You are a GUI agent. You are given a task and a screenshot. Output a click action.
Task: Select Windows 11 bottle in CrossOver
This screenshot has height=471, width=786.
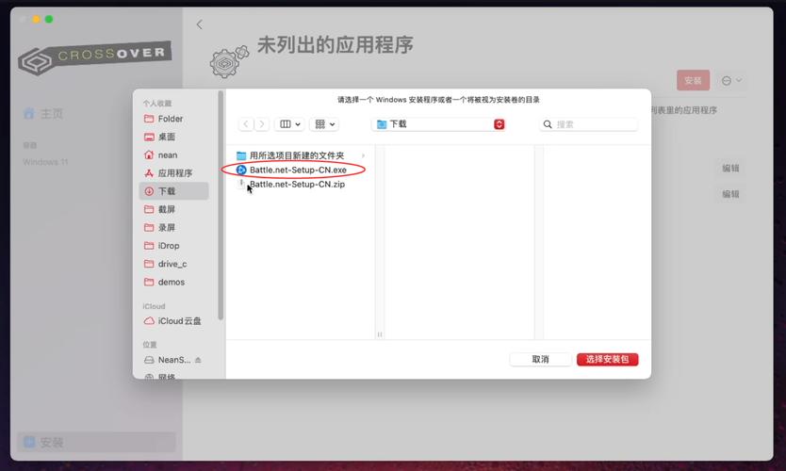coord(45,162)
